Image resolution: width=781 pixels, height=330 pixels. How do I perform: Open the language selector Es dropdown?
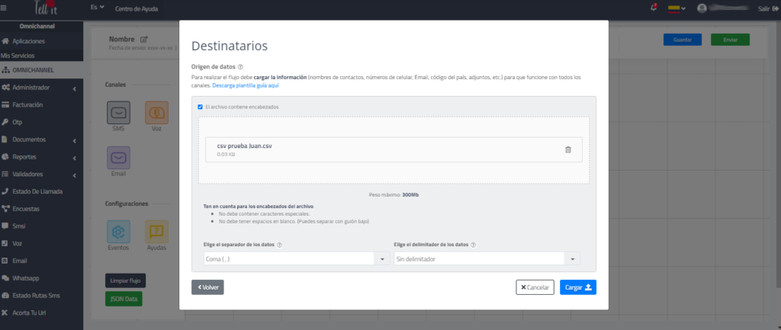tap(97, 7)
